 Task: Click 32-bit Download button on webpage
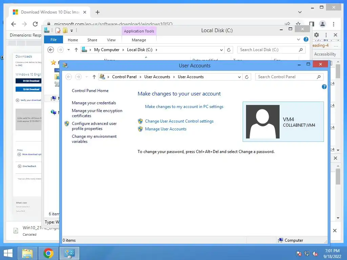[28, 89]
